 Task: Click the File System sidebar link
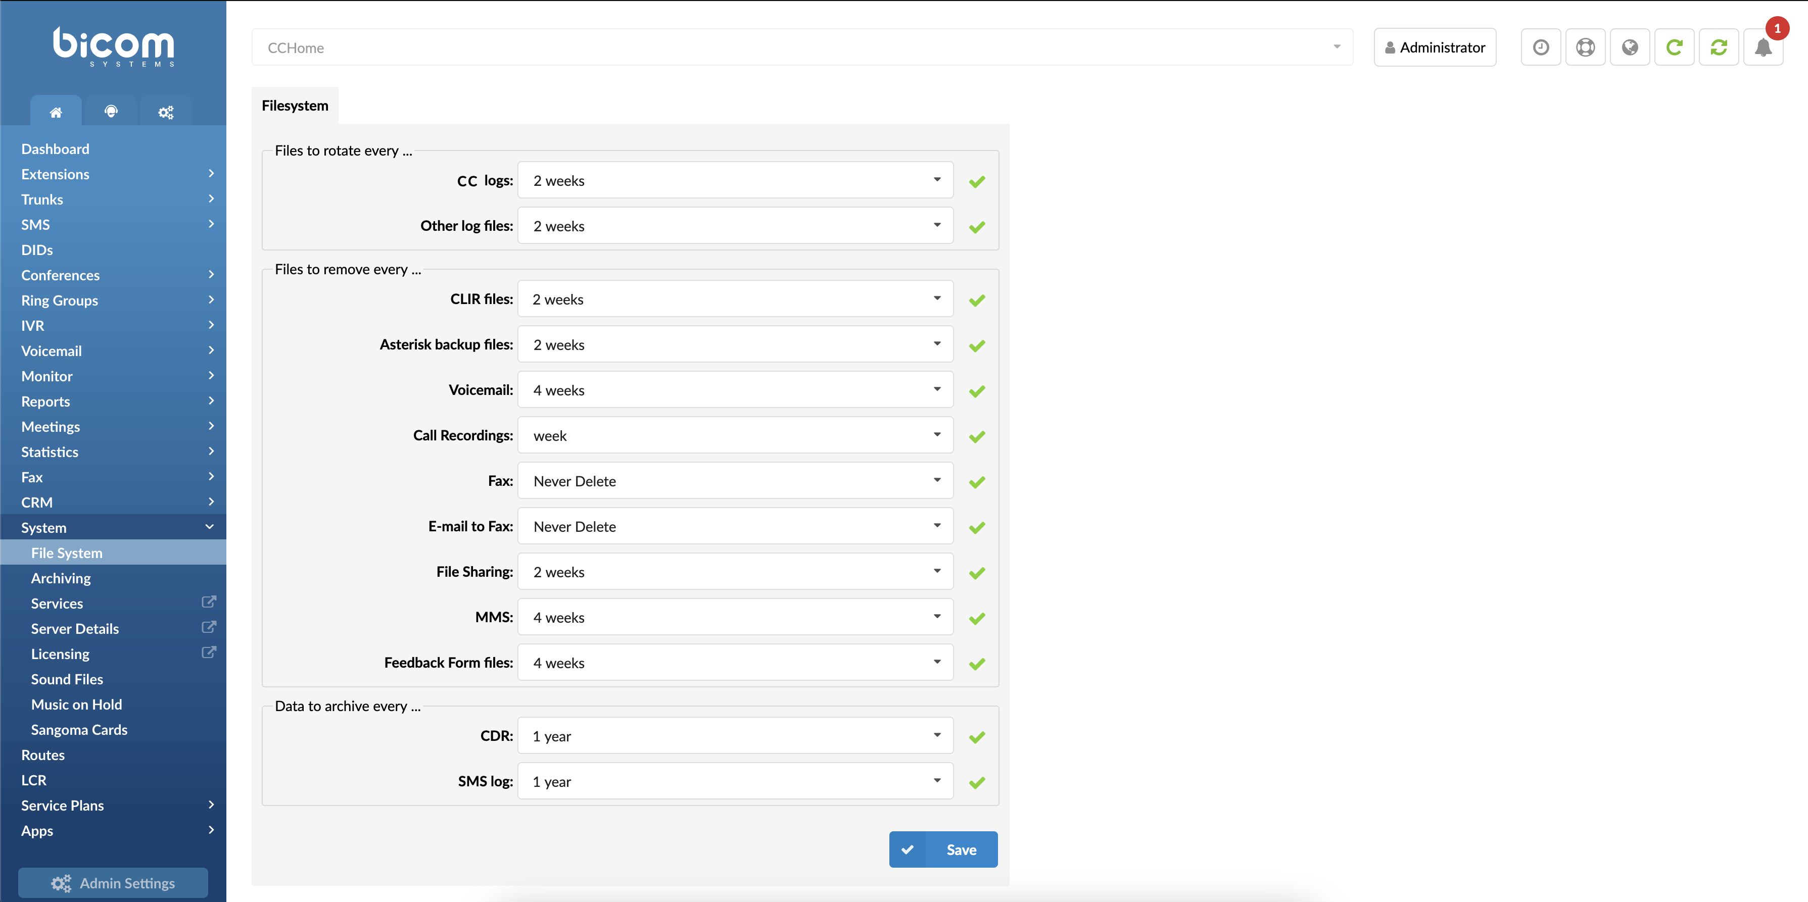click(x=67, y=553)
